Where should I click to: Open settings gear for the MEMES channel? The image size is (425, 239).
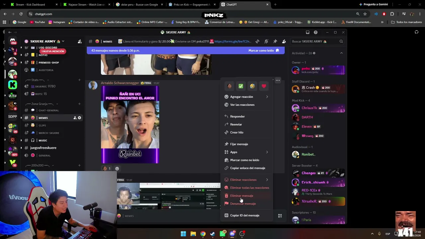[x=79, y=118]
